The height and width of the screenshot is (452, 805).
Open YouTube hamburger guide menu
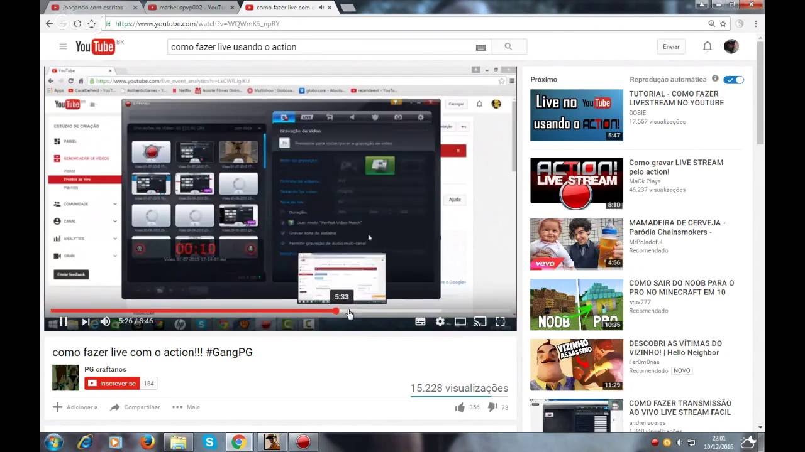click(63, 46)
